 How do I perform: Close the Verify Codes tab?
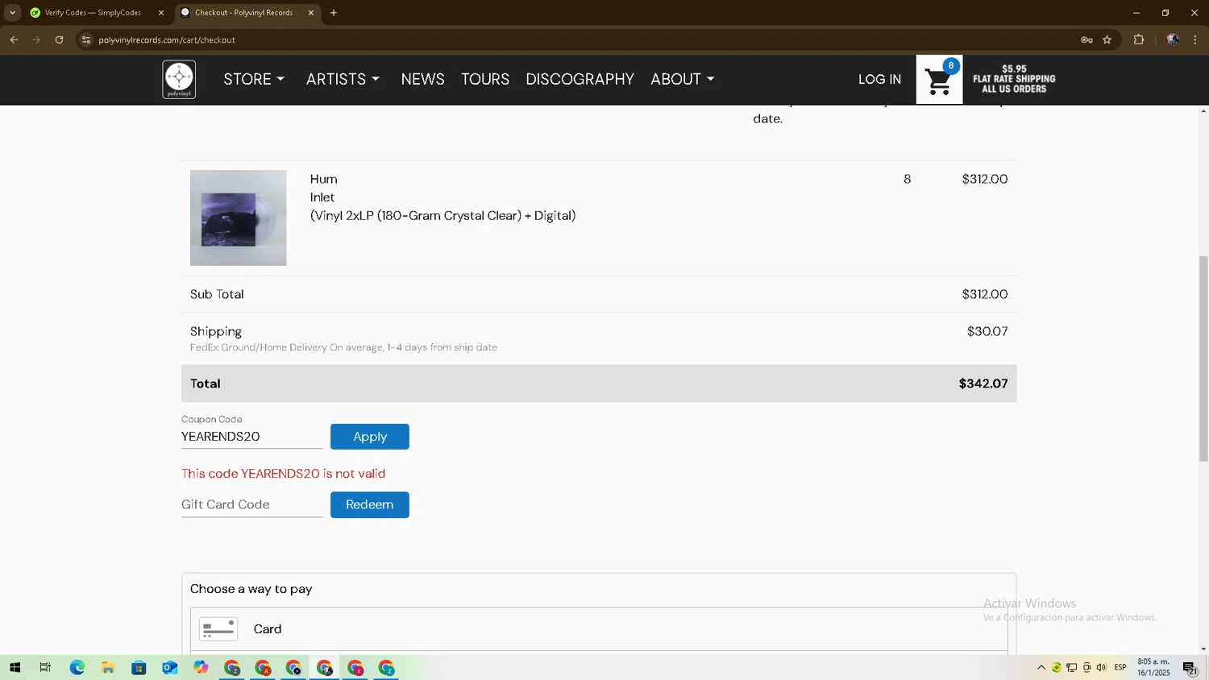(160, 13)
